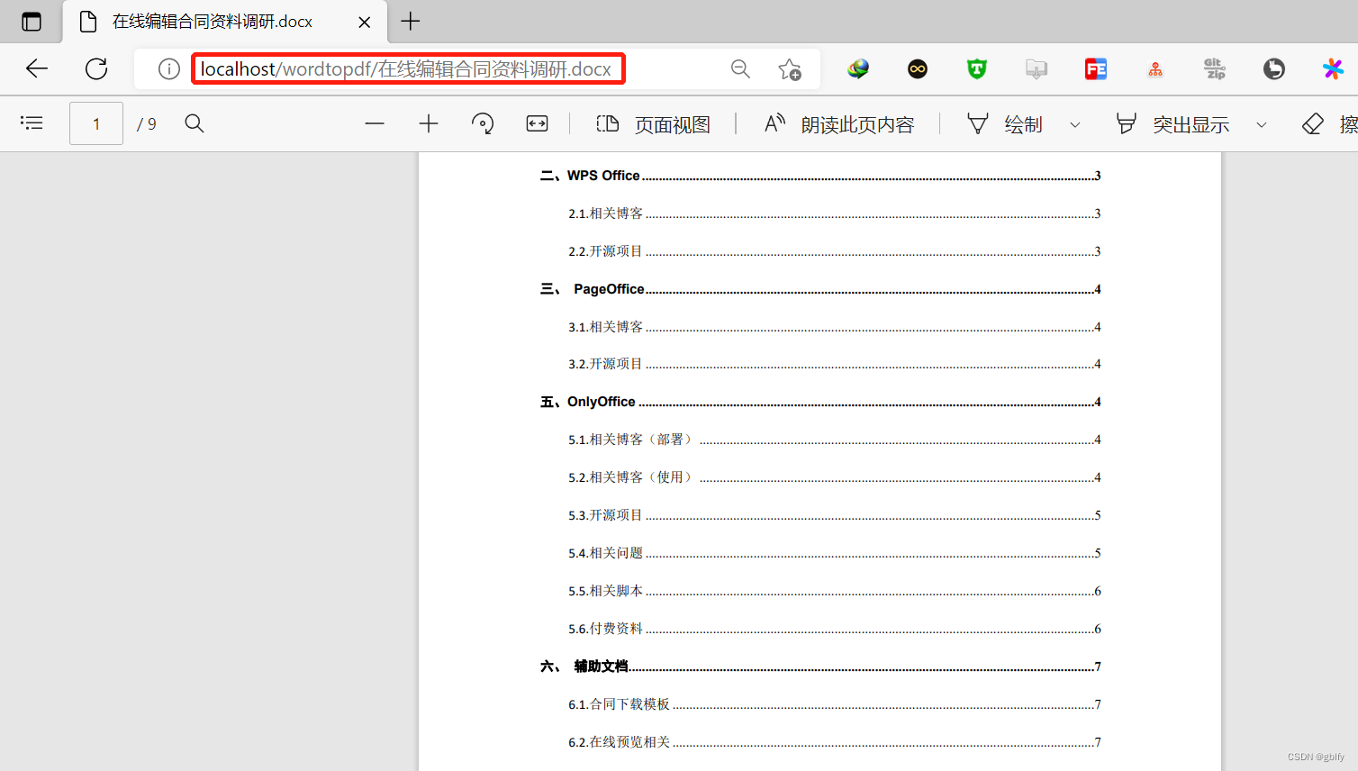
Task: Jump to 三、PageOffice contents entry
Action: (820, 289)
